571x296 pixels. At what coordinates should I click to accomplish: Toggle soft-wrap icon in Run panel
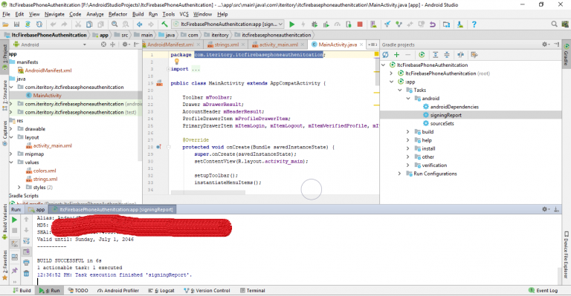pos(26,241)
